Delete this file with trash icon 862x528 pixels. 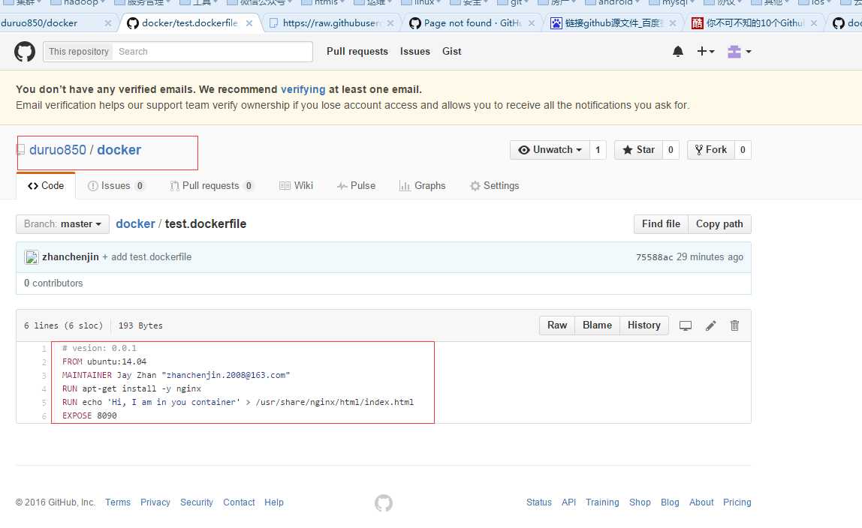coord(734,325)
